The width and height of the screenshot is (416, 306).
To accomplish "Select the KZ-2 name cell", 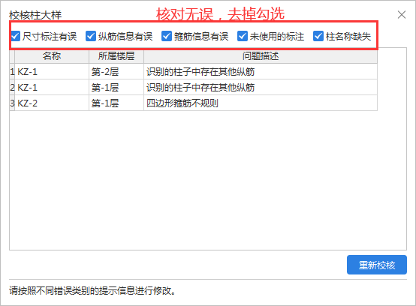I will click(x=52, y=103).
